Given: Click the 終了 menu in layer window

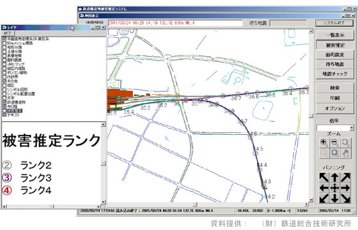Looking at the screenshot, I should click(8, 33).
